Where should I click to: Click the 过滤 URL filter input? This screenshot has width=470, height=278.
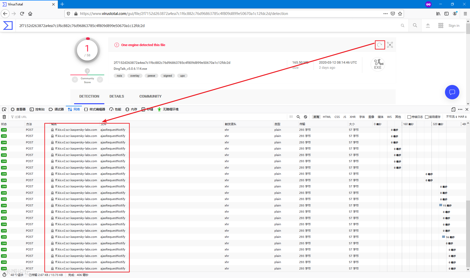[148, 117]
